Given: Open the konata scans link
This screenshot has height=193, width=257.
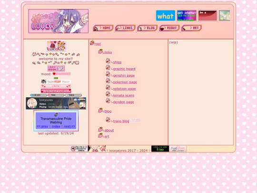Looking at the screenshot, I should coord(124,95).
